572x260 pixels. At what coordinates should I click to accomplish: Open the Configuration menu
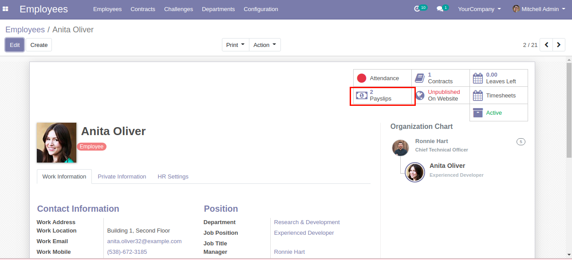(x=261, y=9)
